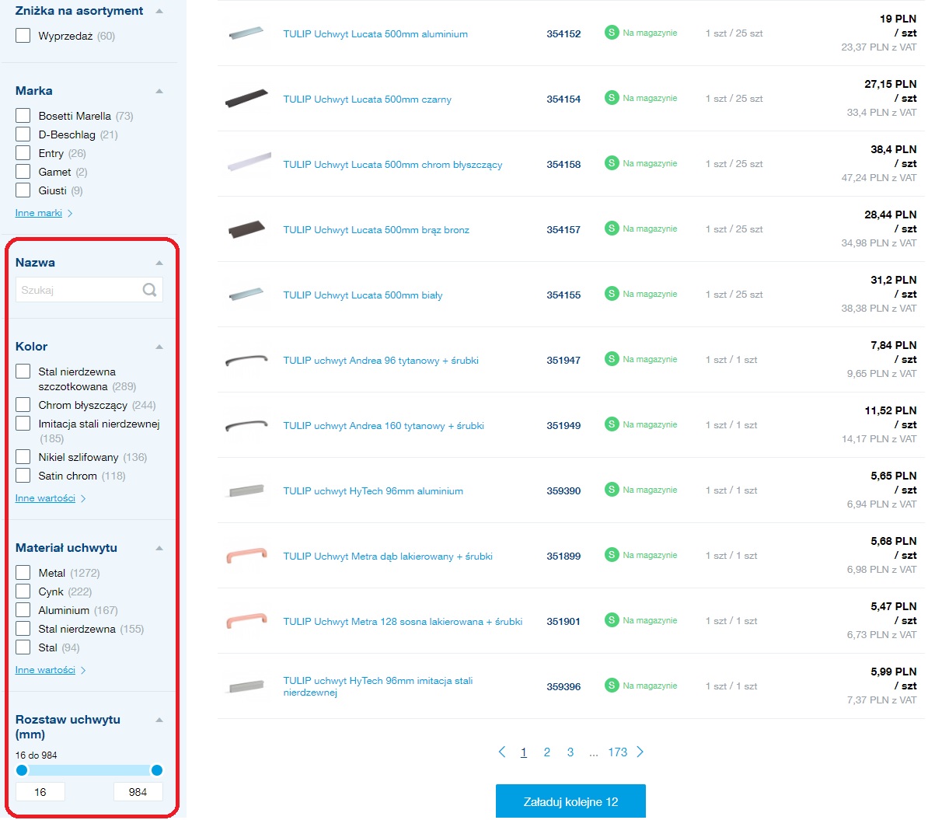
Task: Click green stock icon for product 359396
Action: coord(612,686)
